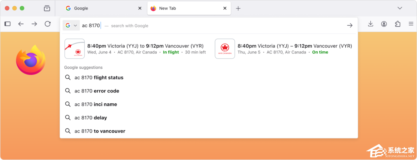Open the June 5 on-time AC 8170 result
The image size is (417, 160).
284,49
